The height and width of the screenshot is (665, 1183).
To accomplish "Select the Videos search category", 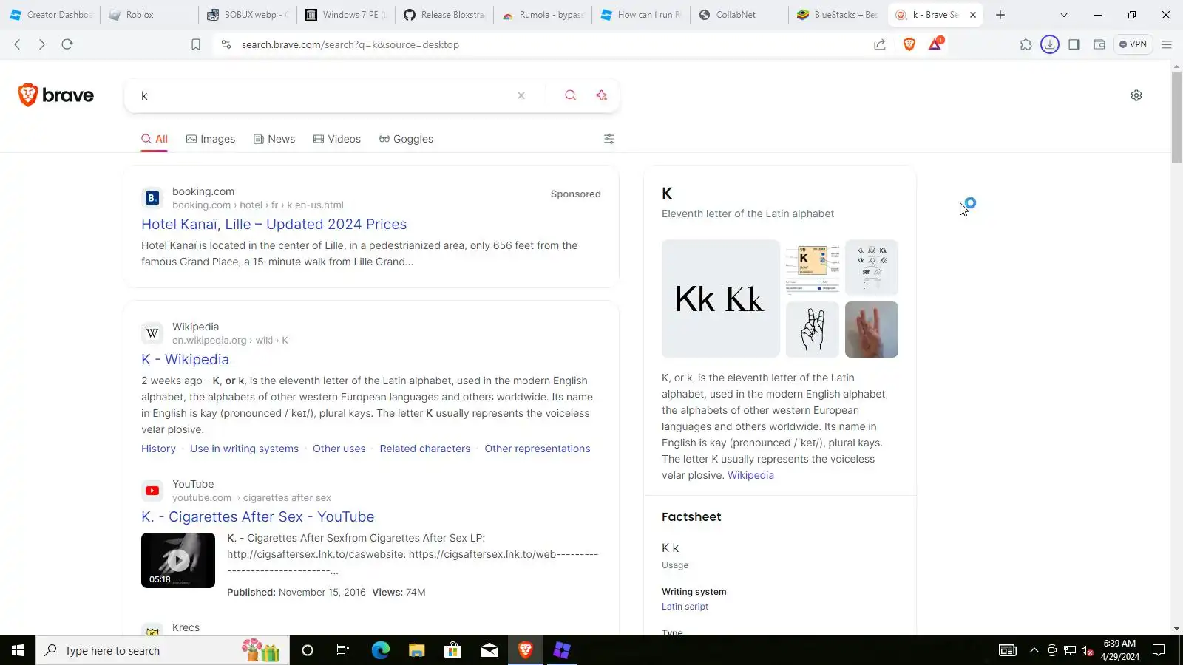I will (337, 139).
